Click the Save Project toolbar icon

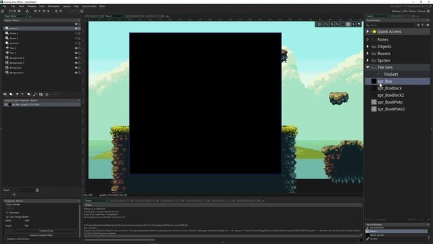tap(19, 12)
